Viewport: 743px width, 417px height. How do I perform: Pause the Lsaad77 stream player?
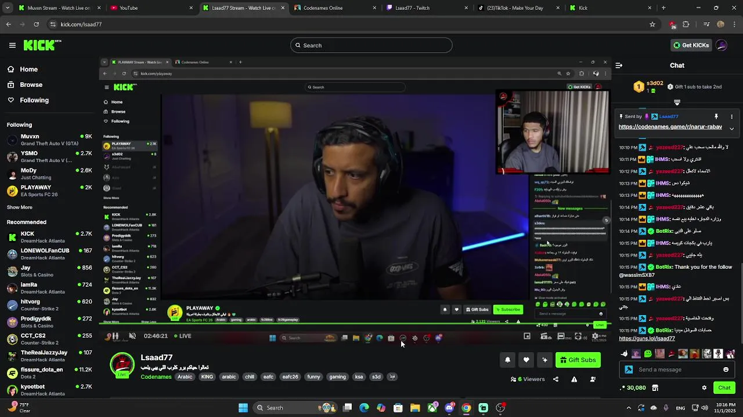tap(115, 336)
